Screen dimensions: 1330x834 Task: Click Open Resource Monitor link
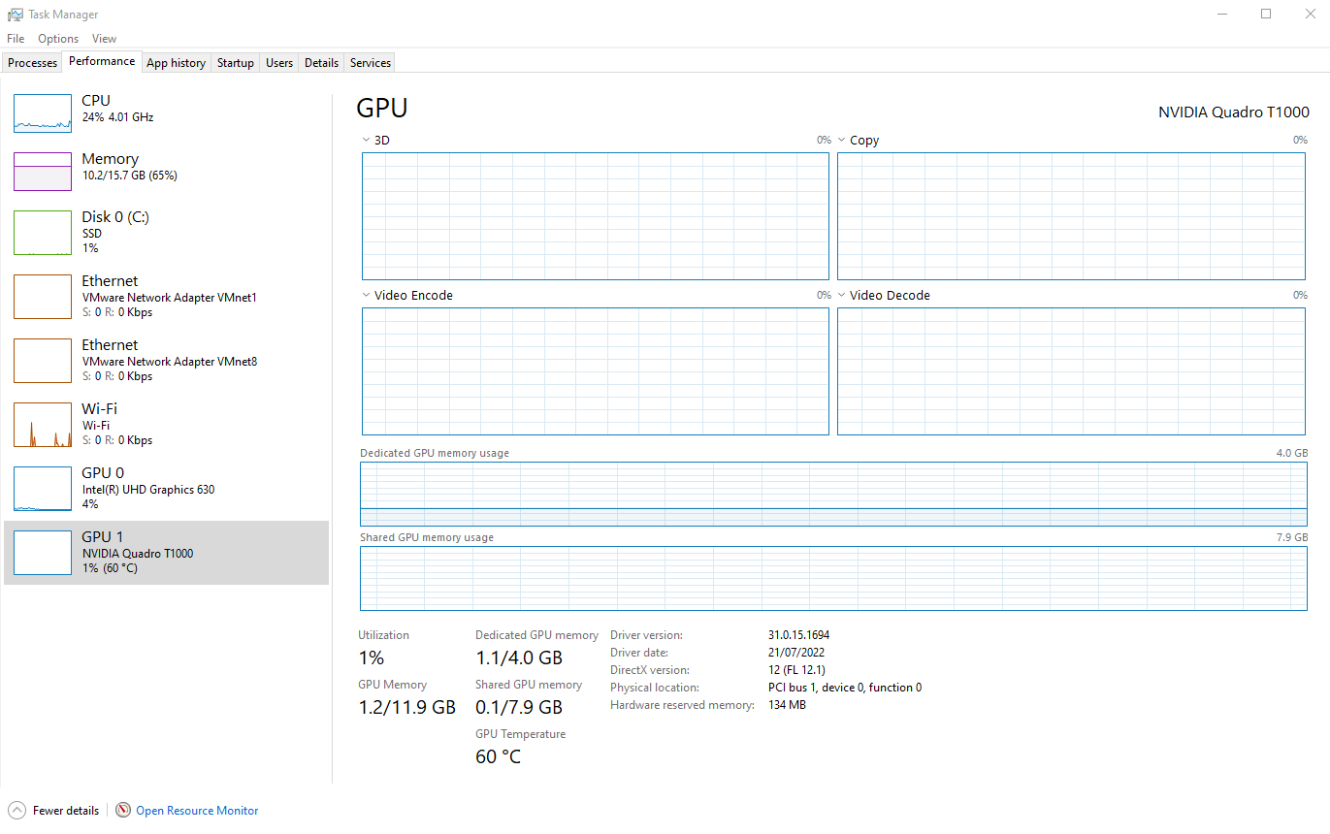click(x=196, y=810)
